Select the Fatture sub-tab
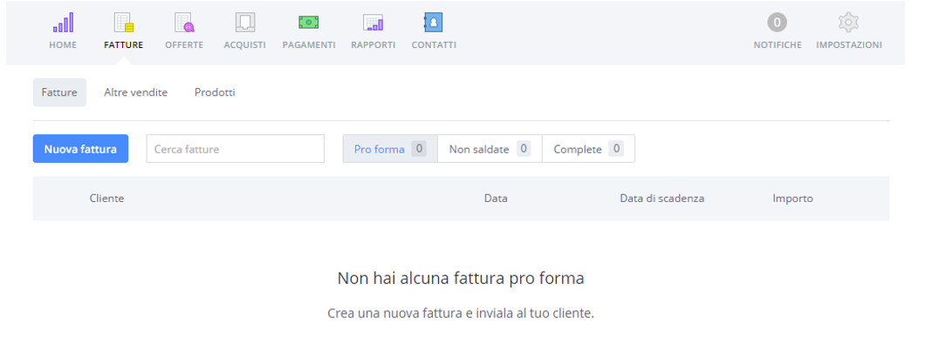The height and width of the screenshot is (338, 925). tap(59, 92)
